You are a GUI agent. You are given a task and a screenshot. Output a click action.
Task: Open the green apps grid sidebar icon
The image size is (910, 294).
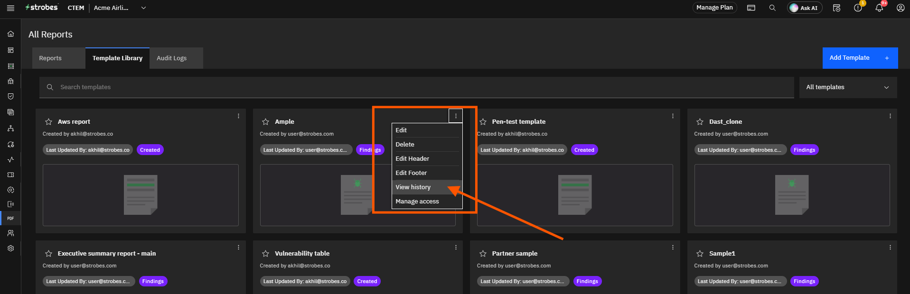pos(10,66)
